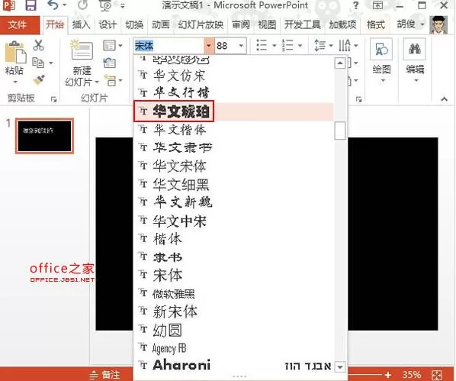Start slideshow from quick access toolbar

click(x=105, y=5)
